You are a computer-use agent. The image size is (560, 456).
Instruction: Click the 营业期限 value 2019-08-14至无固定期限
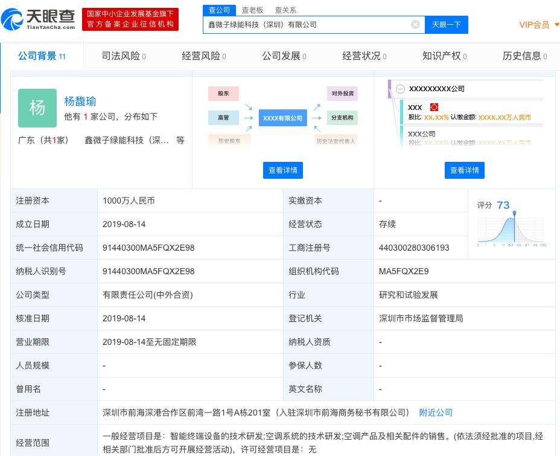click(149, 342)
